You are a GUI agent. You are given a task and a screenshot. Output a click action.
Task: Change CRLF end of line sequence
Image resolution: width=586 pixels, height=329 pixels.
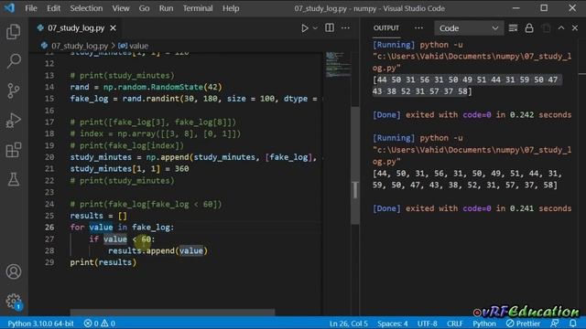[x=454, y=324]
